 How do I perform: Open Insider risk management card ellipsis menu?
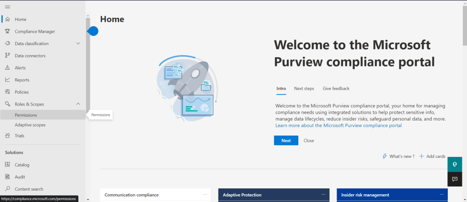tap(441, 194)
